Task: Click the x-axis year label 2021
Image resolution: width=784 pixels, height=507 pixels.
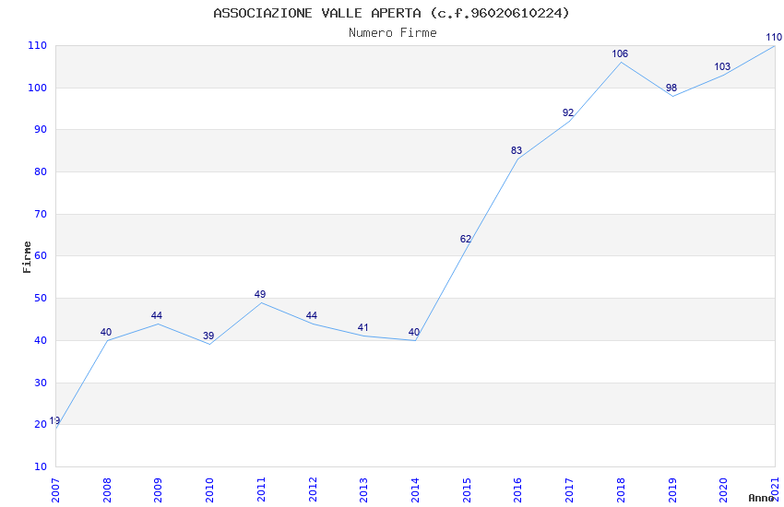Action: [775, 489]
